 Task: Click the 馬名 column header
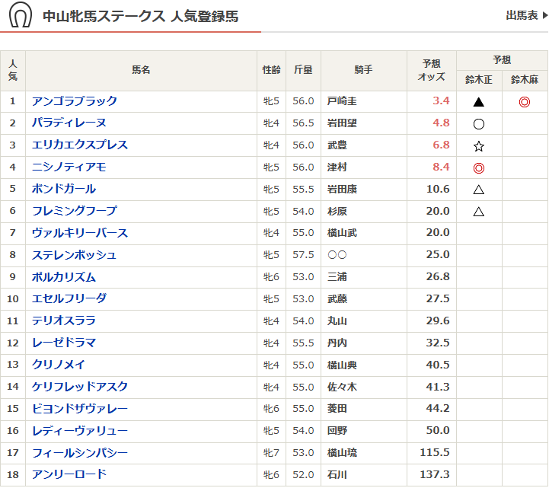[141, 70]
